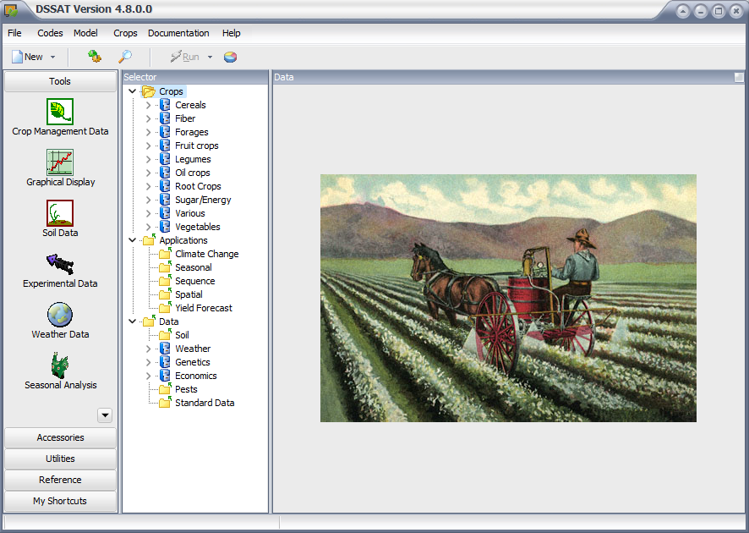Click the Climate Change folder icon
The height and width of the screenshot is (533, 749).
click(x=165, y=253)
